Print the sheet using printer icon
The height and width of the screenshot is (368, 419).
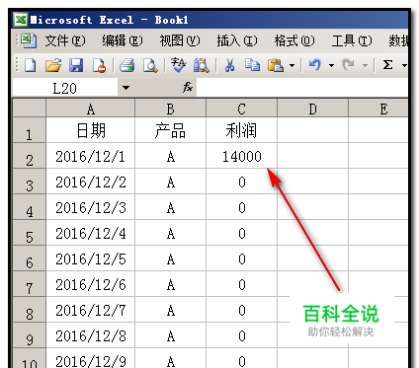pyautogui.click(x=126, y=65)
